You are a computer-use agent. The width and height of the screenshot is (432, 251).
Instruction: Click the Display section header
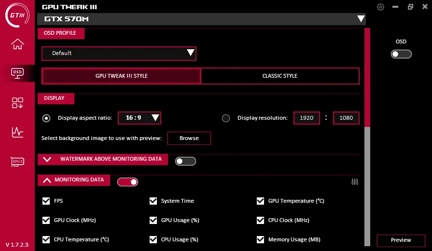point(56,98)
